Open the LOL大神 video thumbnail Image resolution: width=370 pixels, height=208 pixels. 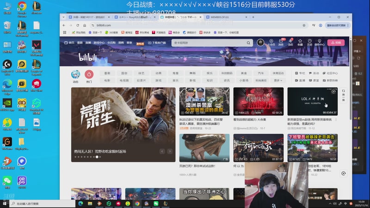[313, 101]
